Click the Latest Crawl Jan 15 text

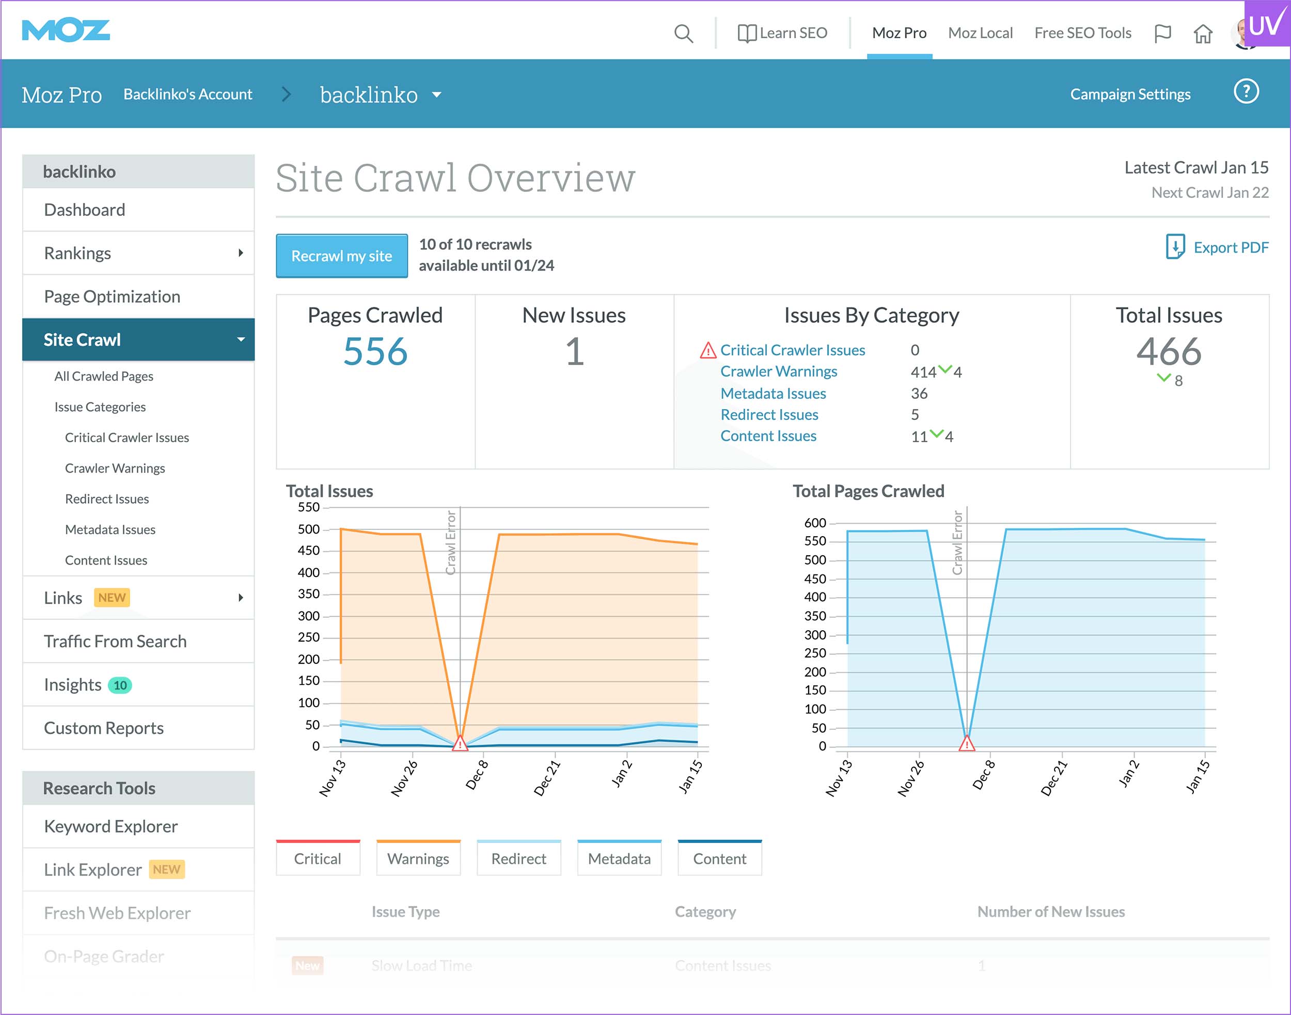tap(1196, 167)
